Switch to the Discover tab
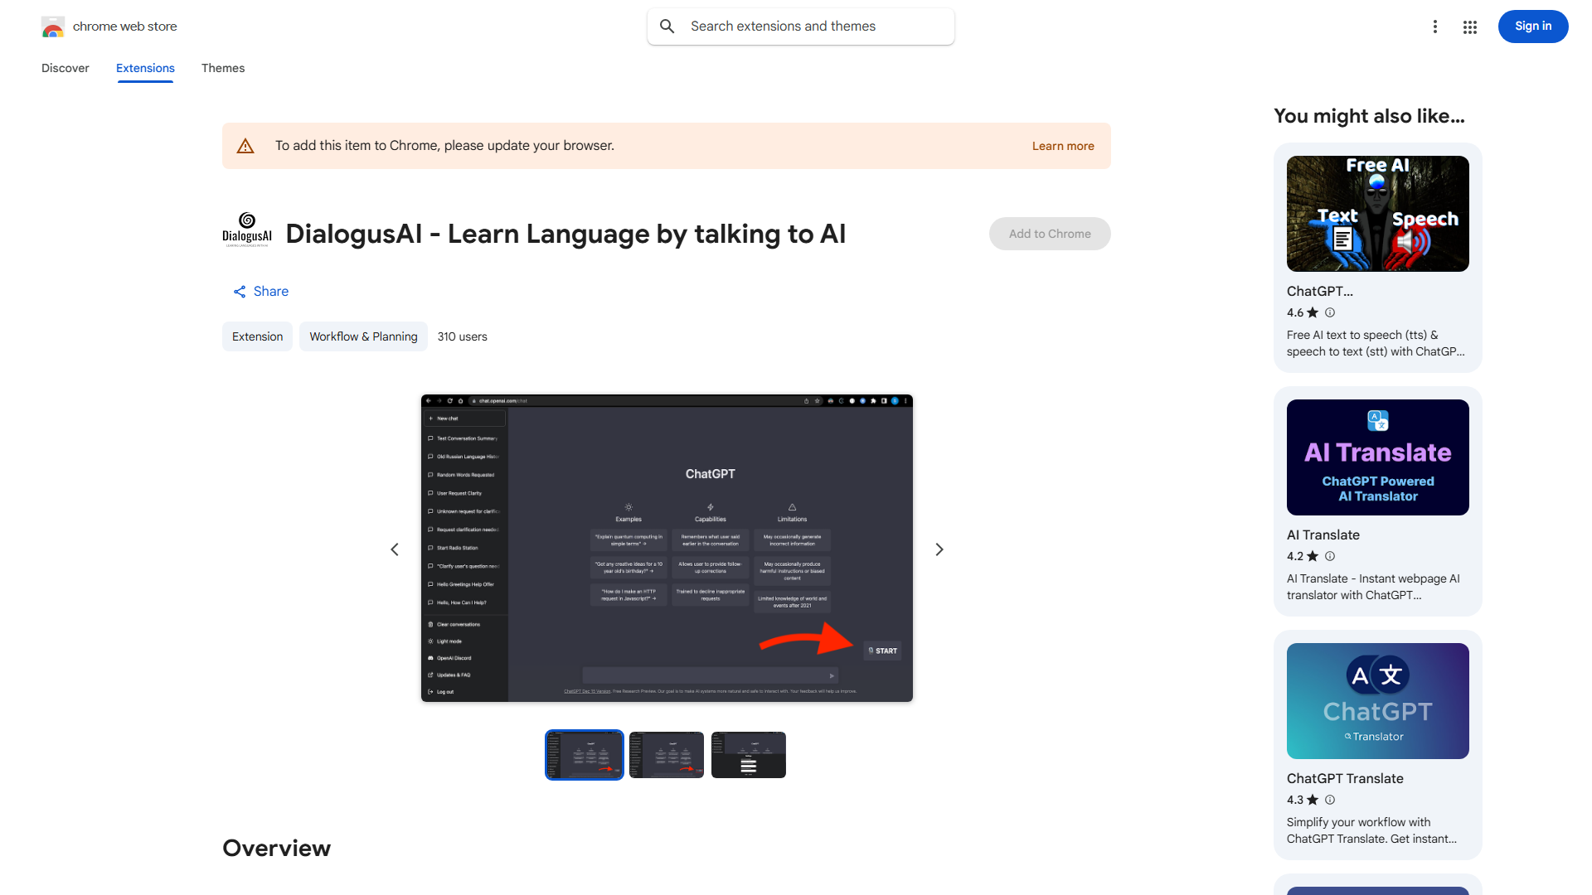The width and height of the screenshot is (1592, 895). 65,68
